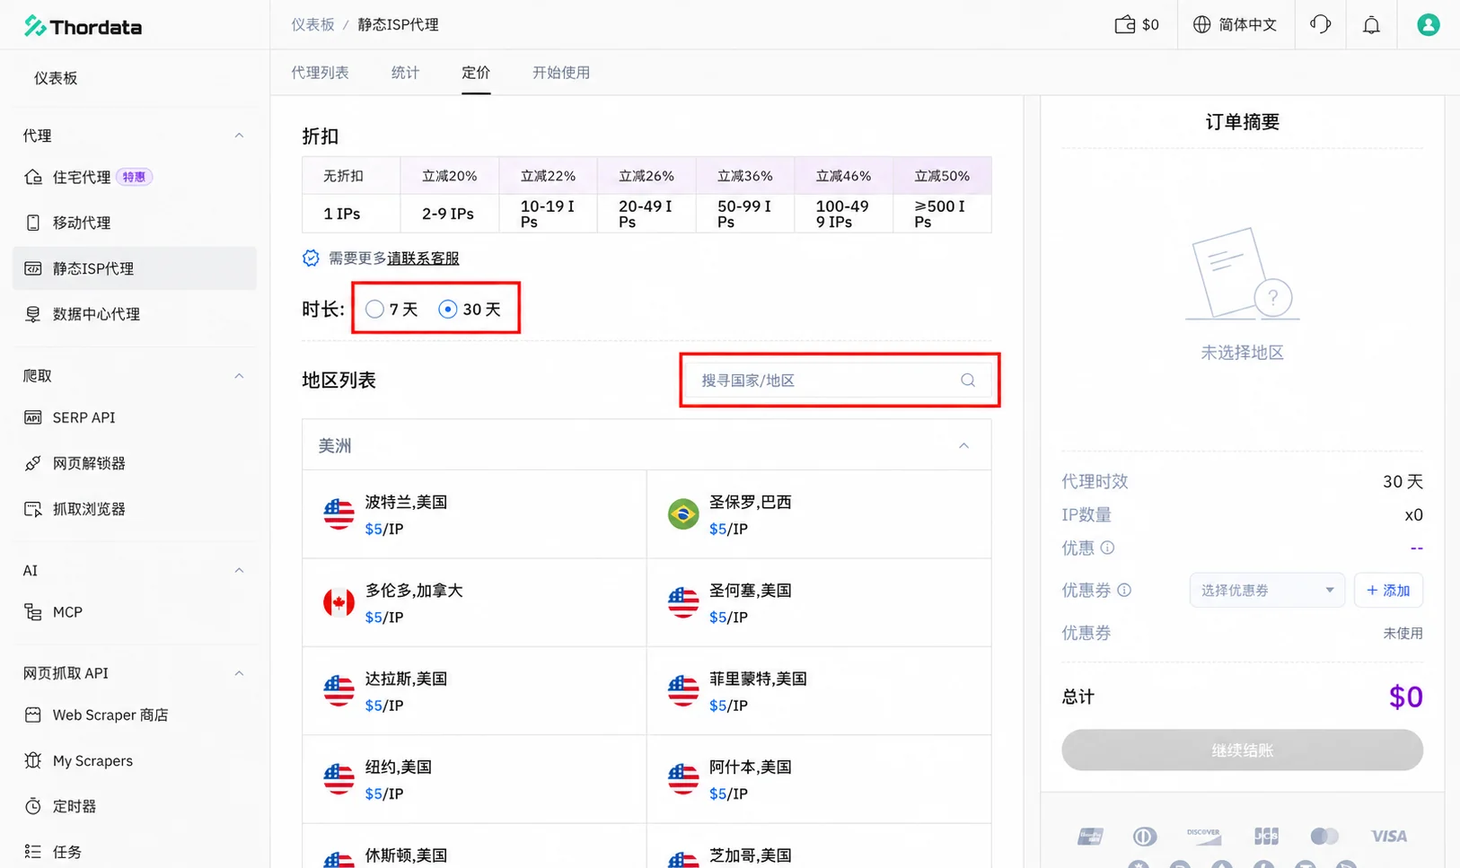Collapse the 美洲 region list
Image resolution: width=1460 pixels, height=868 pixels.
pyautogui.click(x=963, y=445)
